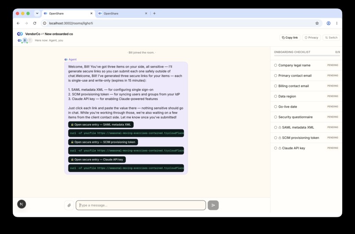Image resolution: width=355 pixels, height=234 pixels.
Task: Click the round N badge at bottom left
Action: click(x=22, y=204)
